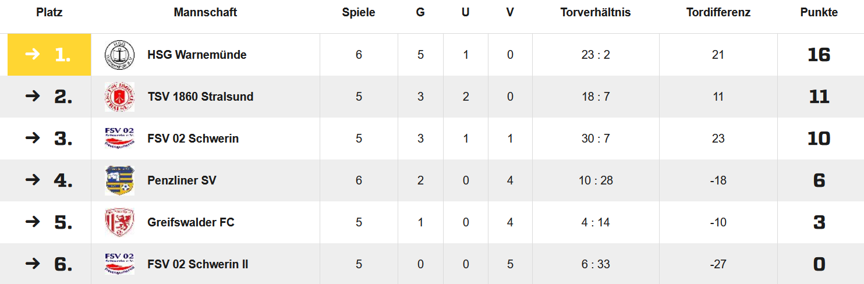
Task: Click the Greifswalder FC red crest
Action: tap(119, 222)
